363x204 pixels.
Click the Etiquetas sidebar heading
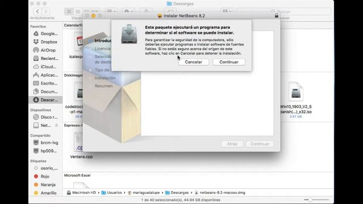38,161
